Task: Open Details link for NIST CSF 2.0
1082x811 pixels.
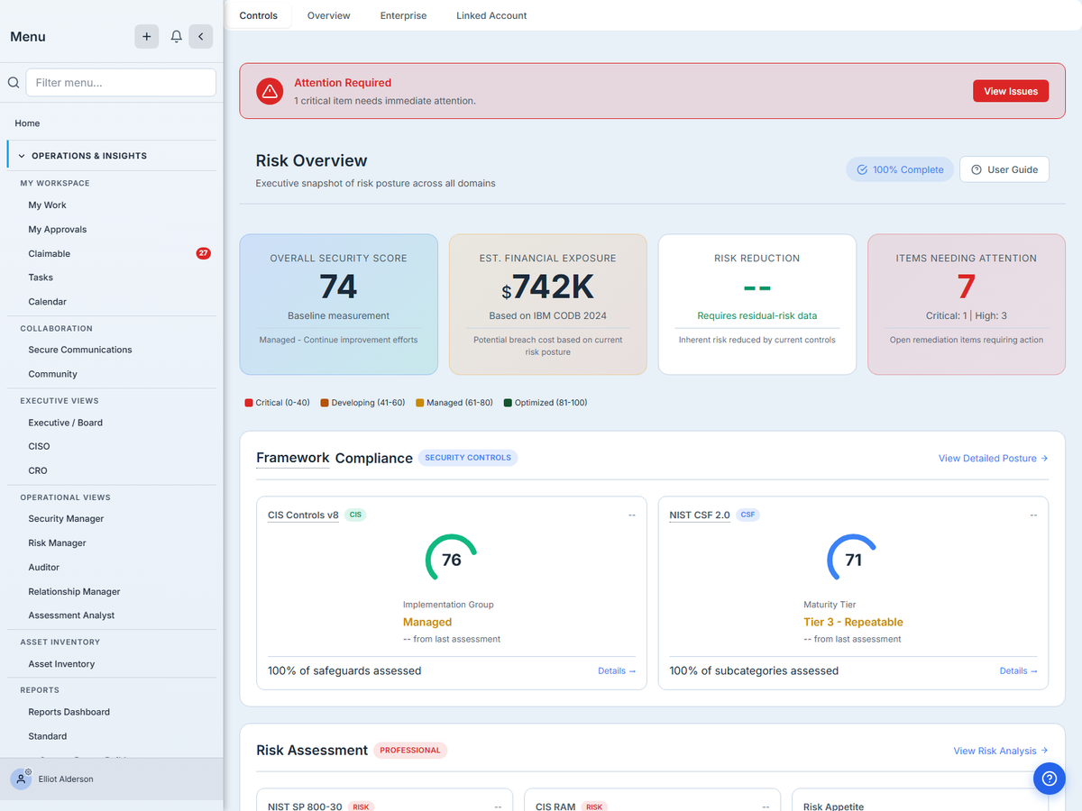Action: [x=1019, y=671]
